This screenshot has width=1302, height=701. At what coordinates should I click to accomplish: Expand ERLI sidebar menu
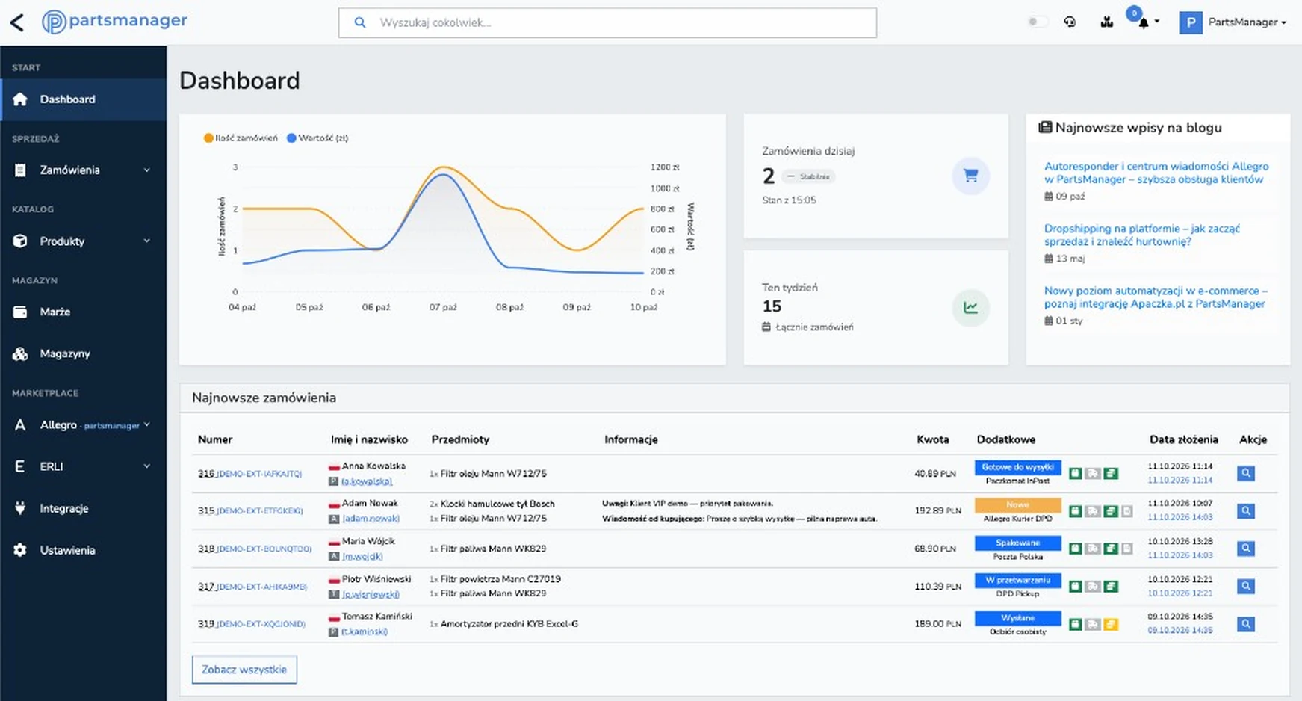click(83, 466)
